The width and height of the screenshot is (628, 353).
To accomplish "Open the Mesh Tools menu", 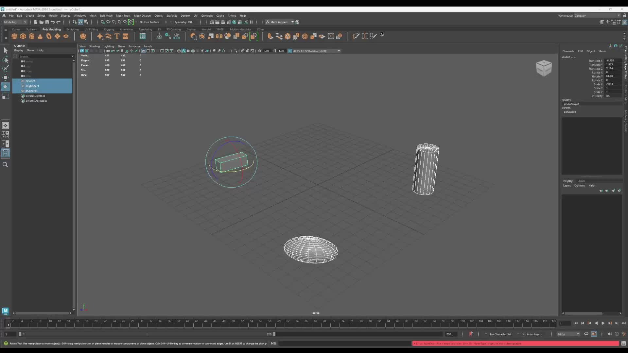I will click(123, 16).
